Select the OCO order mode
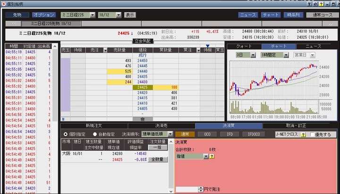The height and width of the screenshot is (194, 340). pyautogui.click(x=207, y=135)
